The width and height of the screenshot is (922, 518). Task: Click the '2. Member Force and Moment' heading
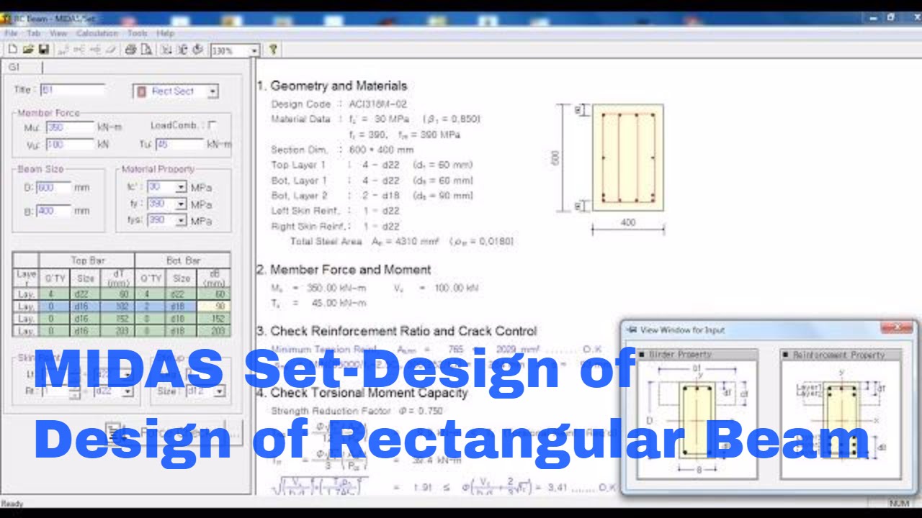[344, 270]
